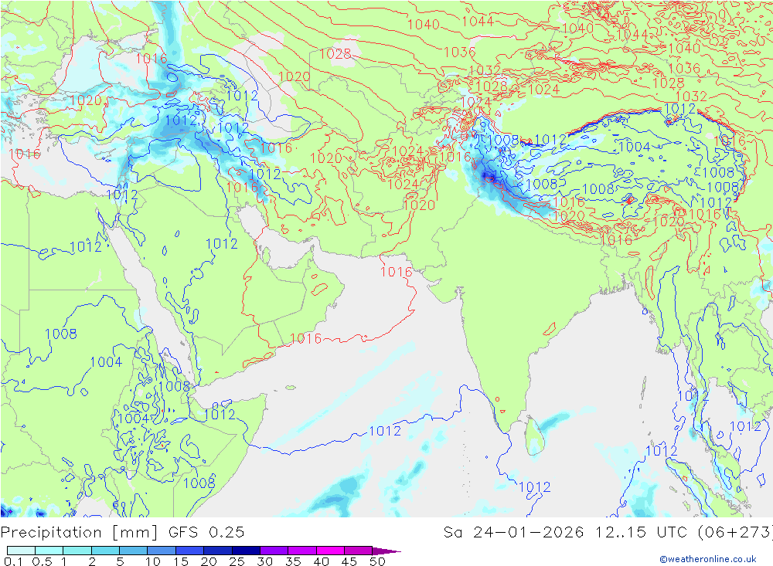Click the "Sa 24-01-2026" date text
Viewport: 773px width, 566px height.
click(513, 532)
